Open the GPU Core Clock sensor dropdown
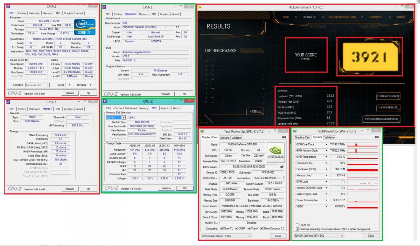The height and width of the screenshot is (246, 420). (x=326, y=144)
